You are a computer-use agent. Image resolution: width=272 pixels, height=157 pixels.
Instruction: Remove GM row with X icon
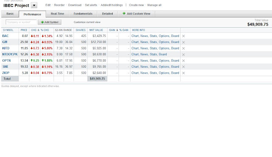tap(183, 42)
